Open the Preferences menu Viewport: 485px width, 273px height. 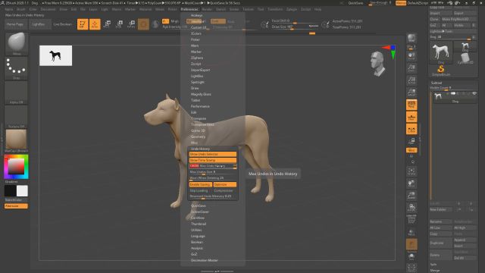189,9
